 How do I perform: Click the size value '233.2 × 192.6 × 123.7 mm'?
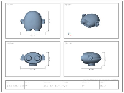pos(52,86)
